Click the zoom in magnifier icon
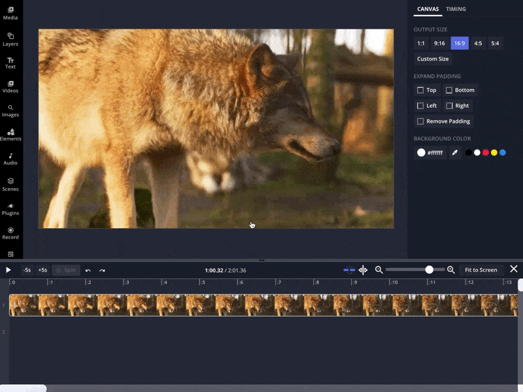 [450, 270]
